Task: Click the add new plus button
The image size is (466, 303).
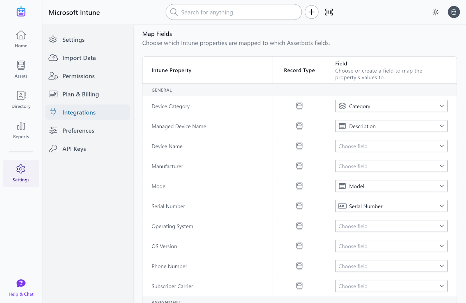Action: point(312,12)
